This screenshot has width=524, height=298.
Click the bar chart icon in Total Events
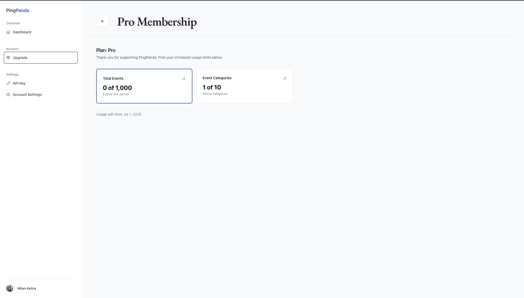pyautogui.click(x=184, y=78)
